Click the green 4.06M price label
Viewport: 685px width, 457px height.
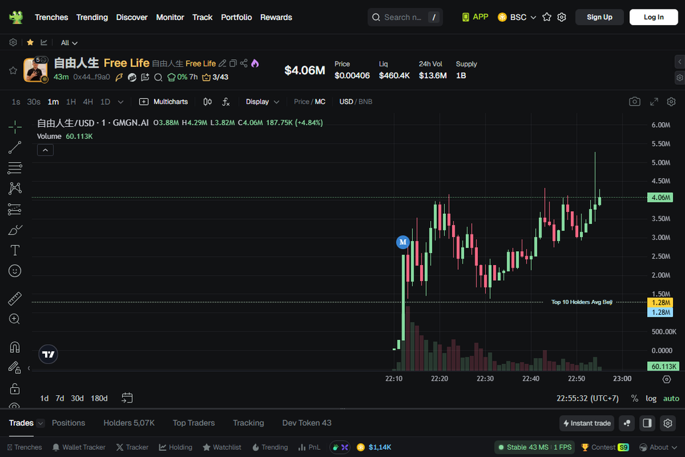(x=660, y=197)
